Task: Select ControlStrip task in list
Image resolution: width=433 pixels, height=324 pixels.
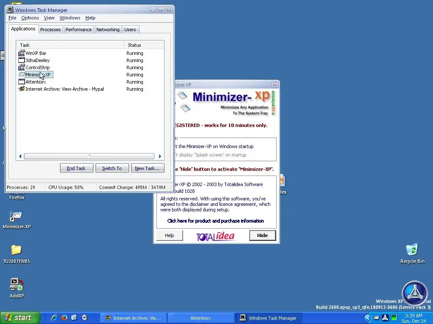Action: 90,67
